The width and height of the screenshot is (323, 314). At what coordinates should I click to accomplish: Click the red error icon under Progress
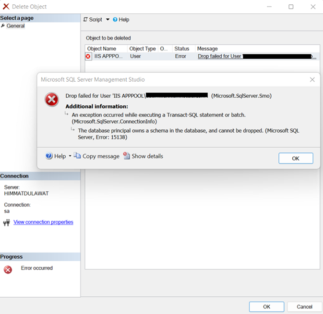(x=8, y=270)
